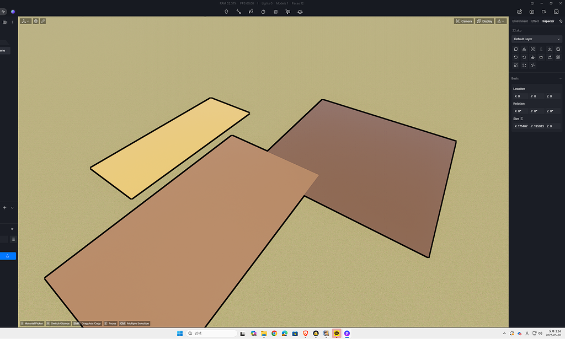This screenshot has height=339, width=565.
Task: Collapse the Basic section in Inspector
Action: tap(559, 78)
